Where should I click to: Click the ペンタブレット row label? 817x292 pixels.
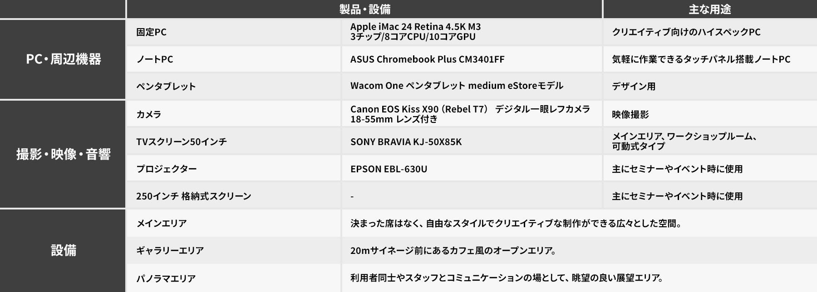[x=166, y=87]
